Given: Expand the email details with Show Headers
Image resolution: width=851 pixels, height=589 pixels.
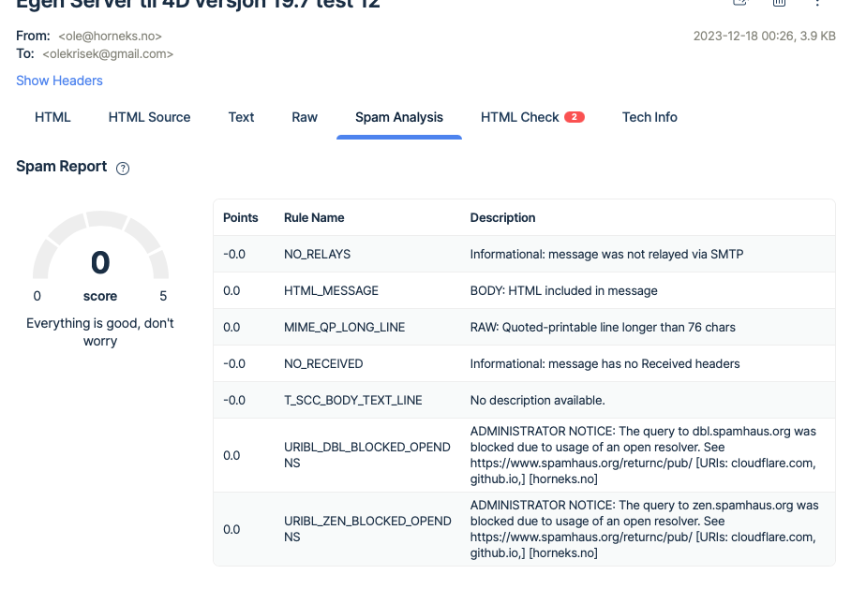Looking at the screenshot, I should pos(59,81).
